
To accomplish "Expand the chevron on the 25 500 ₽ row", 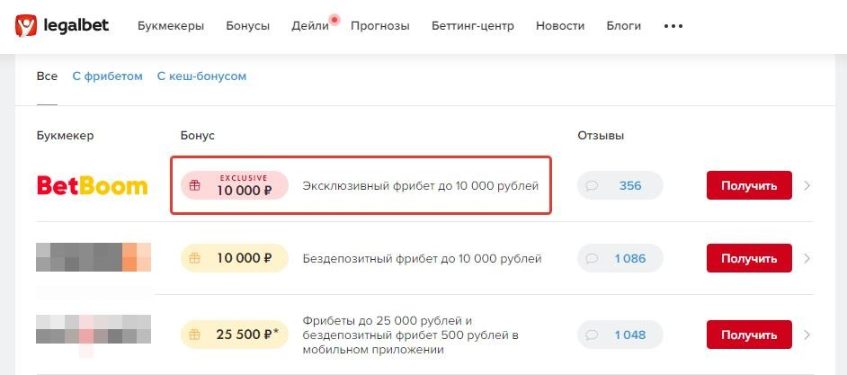I will 807,335.
